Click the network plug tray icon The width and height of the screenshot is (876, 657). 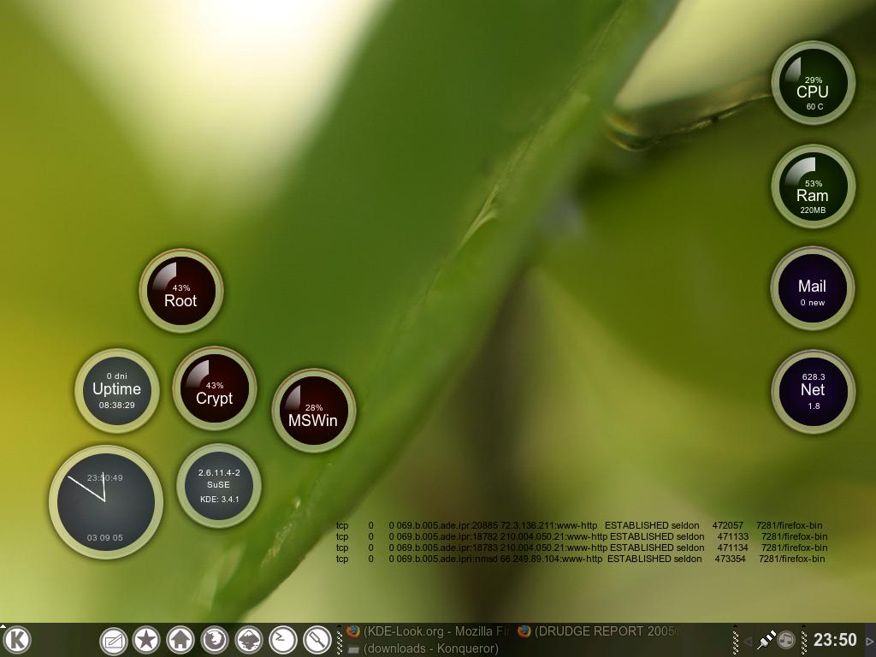point(766,640)
